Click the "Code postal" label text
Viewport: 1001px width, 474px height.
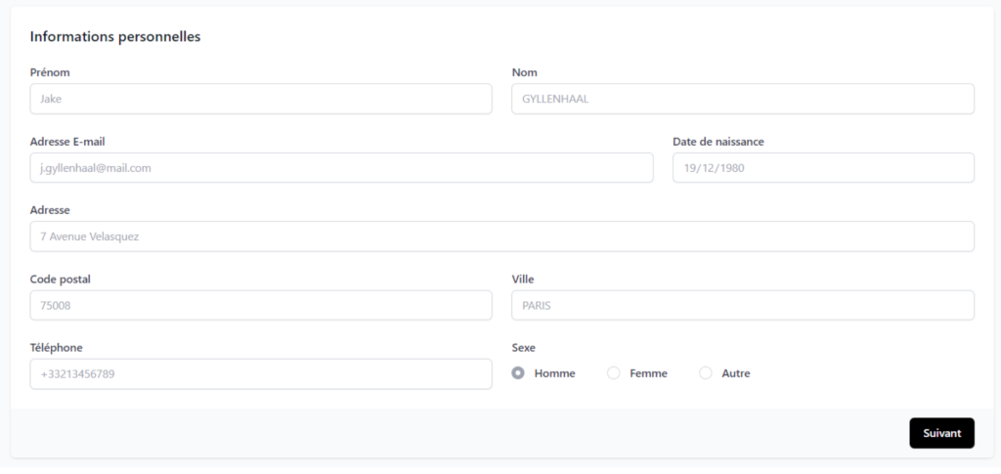(x=61, y=280)
